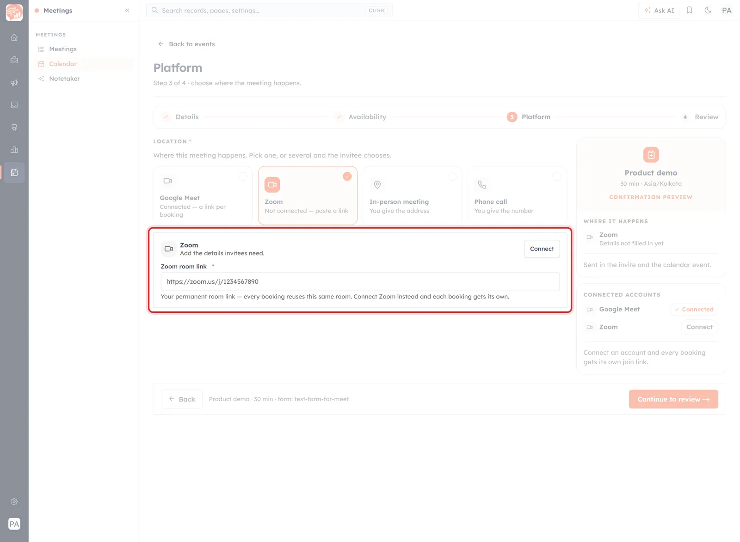
Task: Click Connect in the Zoom details panel
Action: pyautogui.click(x=542, y=249)
